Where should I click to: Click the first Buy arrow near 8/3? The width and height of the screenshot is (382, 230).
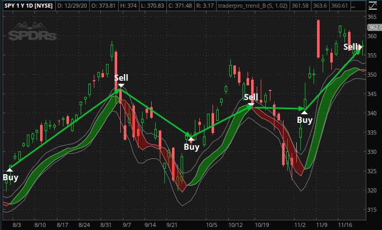coord(10,170)
